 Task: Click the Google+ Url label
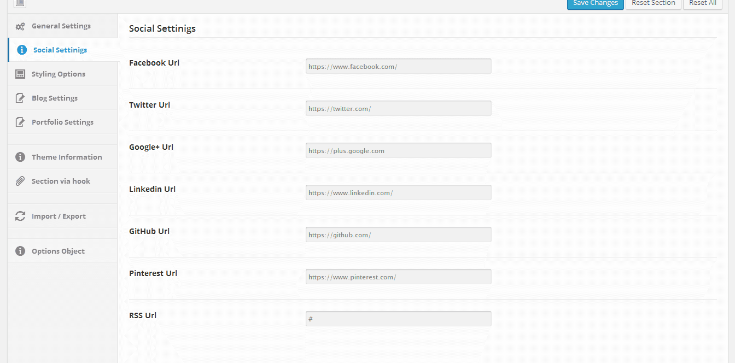(x=151, y=147)
